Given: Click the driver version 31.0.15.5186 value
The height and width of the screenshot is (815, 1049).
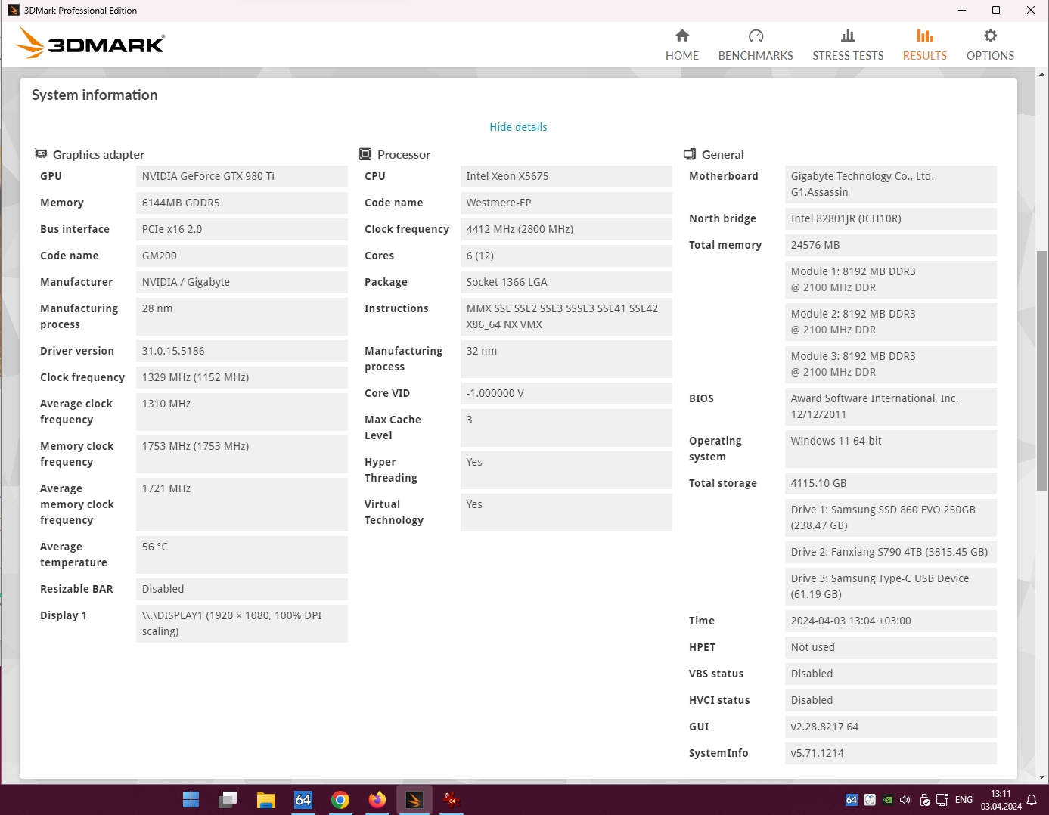Looking at the screenshot, I should [242, 351].
